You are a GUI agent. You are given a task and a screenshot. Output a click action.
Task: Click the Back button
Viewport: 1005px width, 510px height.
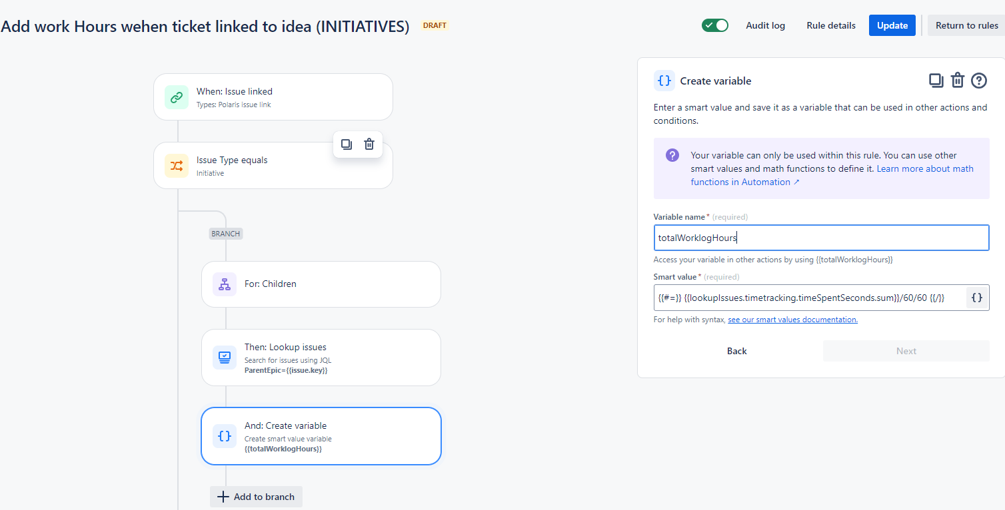(737, 351)
